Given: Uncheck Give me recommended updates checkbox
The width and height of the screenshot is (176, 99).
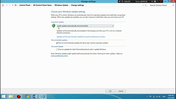Looking at the screenshot, I should 57,43.
